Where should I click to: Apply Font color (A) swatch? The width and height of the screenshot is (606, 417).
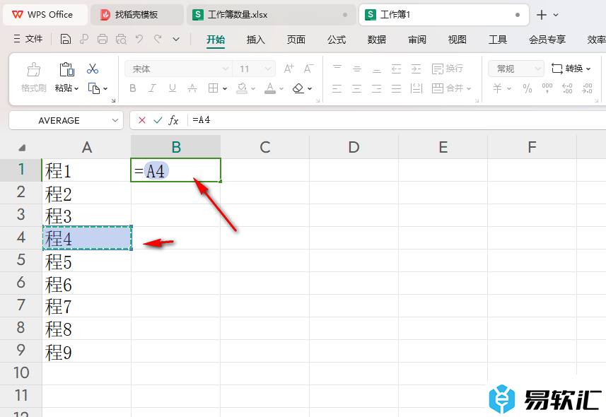point(270,88)
